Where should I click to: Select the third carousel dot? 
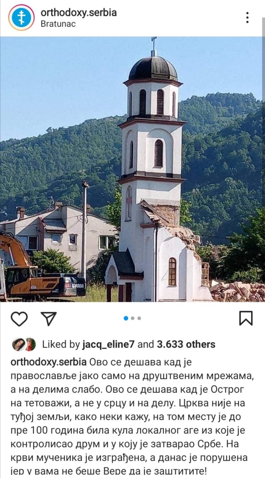[x=139, y=318]
